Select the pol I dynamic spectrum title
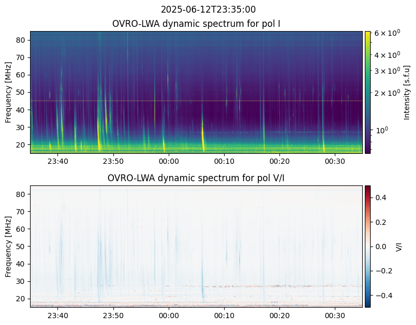Image resolution: width=416 pixels, height=325 pixels. tap(196, 24)
